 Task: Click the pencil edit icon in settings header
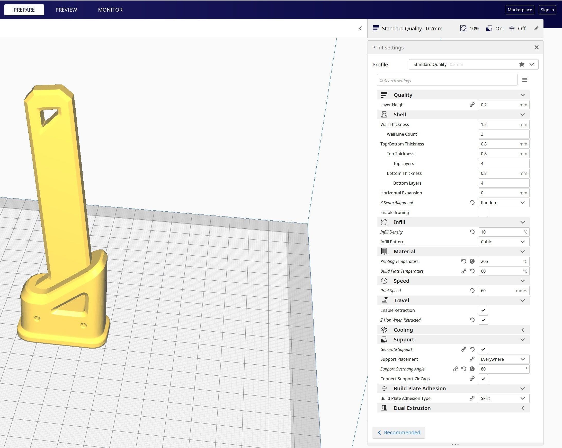536,28
